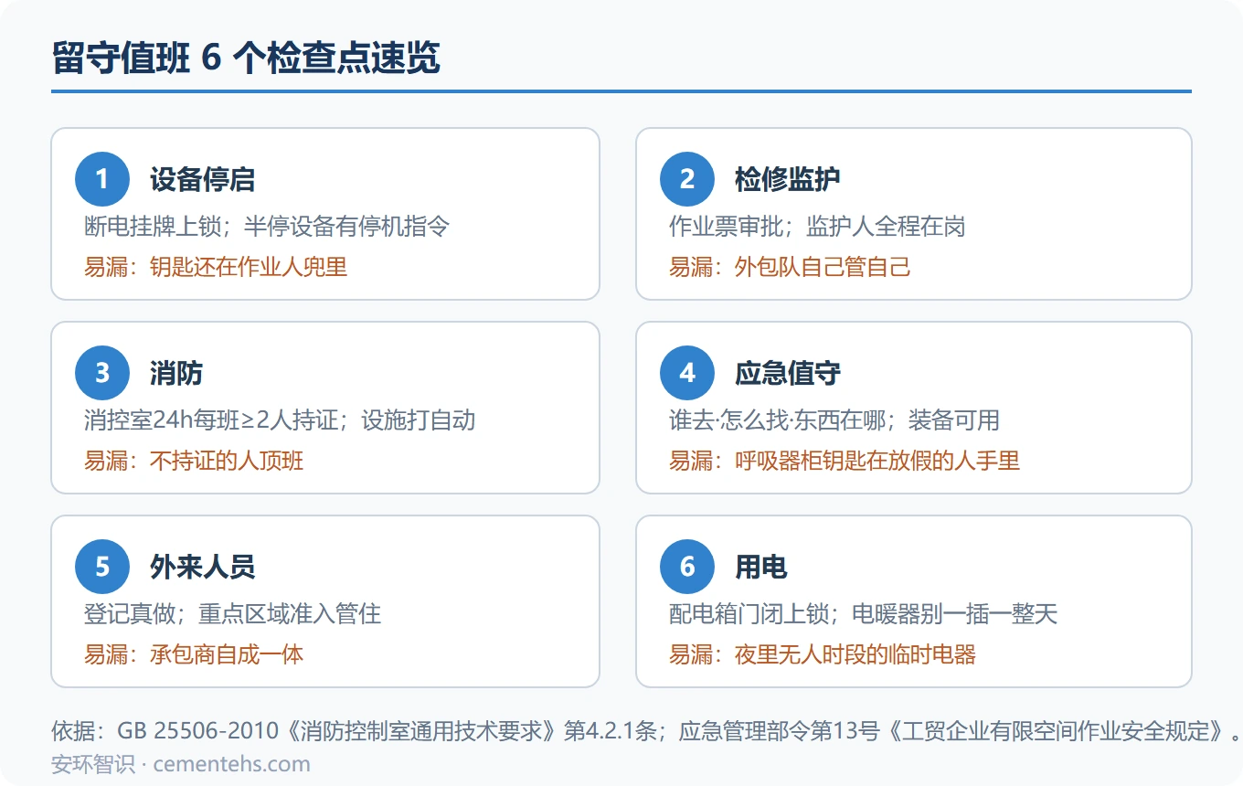This screenshot has width=1243, height=786.
Task: Click the number 5 circle badge
Action: [102, 567]
